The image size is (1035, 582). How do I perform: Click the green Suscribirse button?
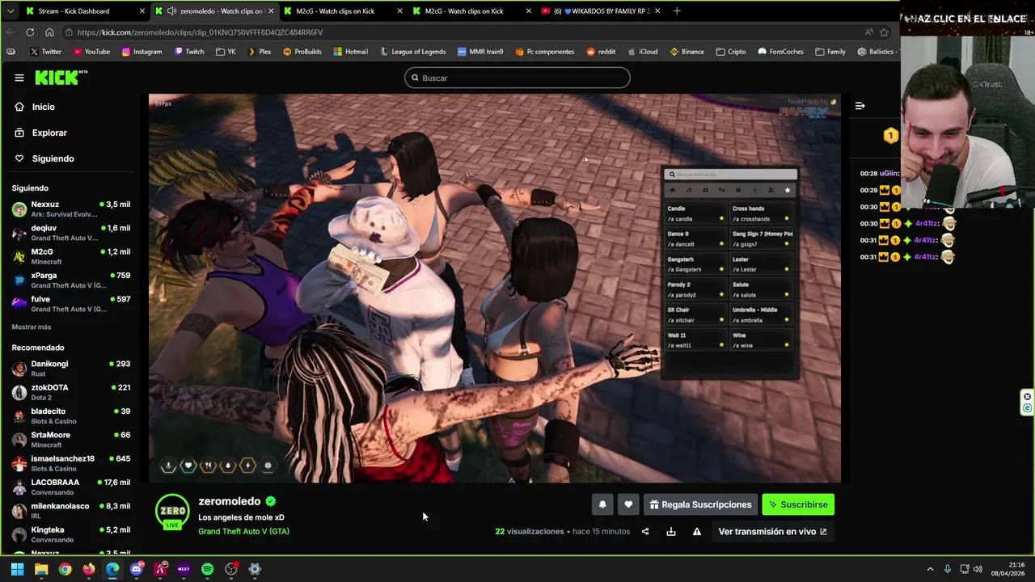click(x=798, y=504)
